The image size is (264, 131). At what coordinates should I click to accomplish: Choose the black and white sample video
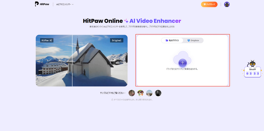click(x=158, y=93)
